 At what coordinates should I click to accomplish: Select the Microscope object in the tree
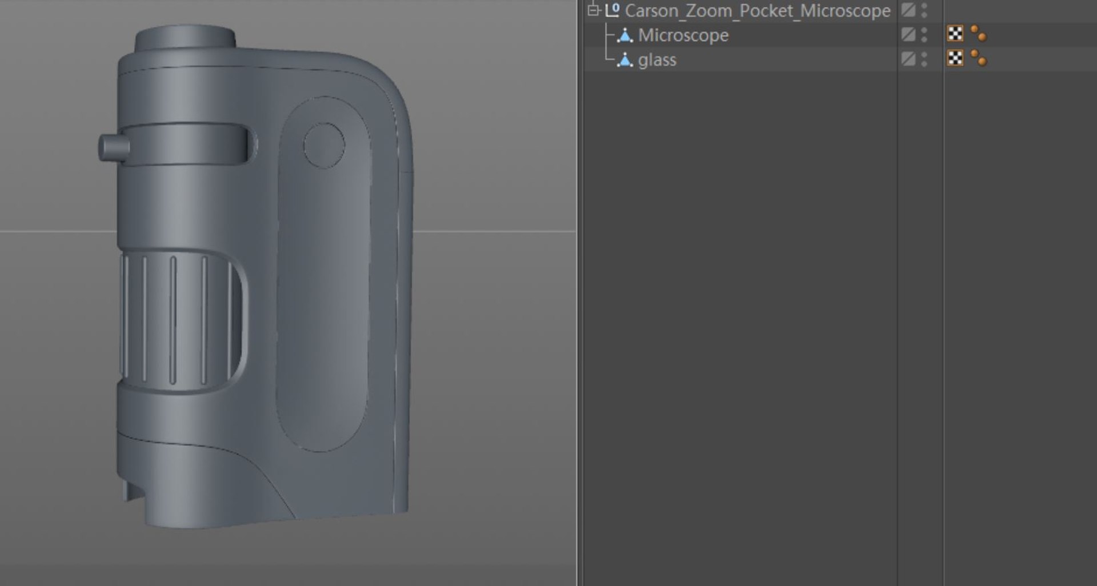683,35
